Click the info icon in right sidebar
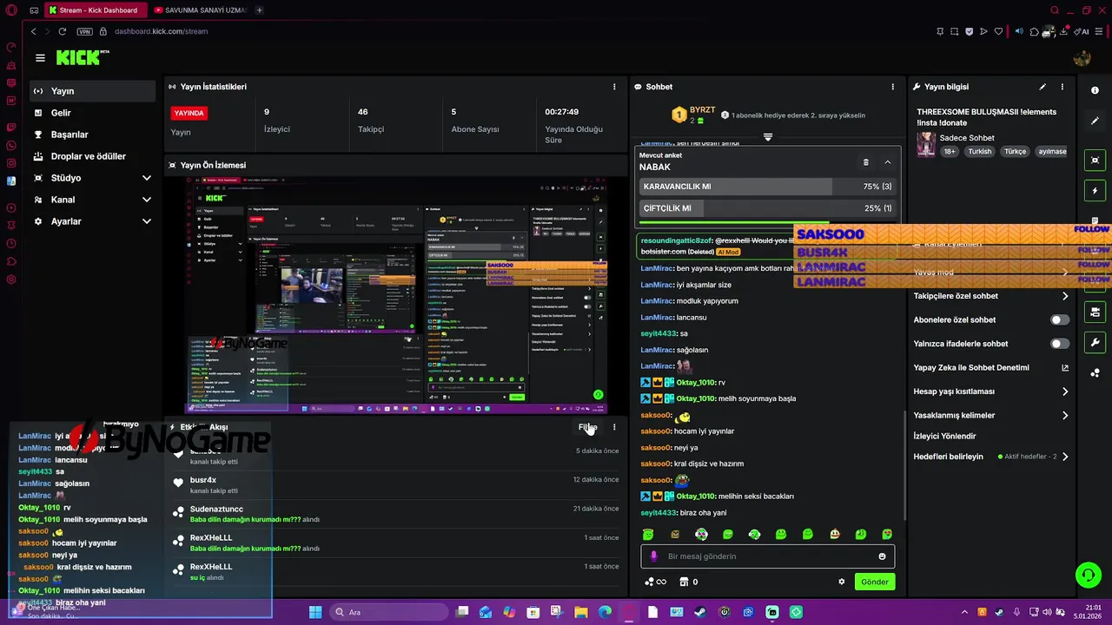This screenshot has height=625, width=1112. click(1095, 90)
